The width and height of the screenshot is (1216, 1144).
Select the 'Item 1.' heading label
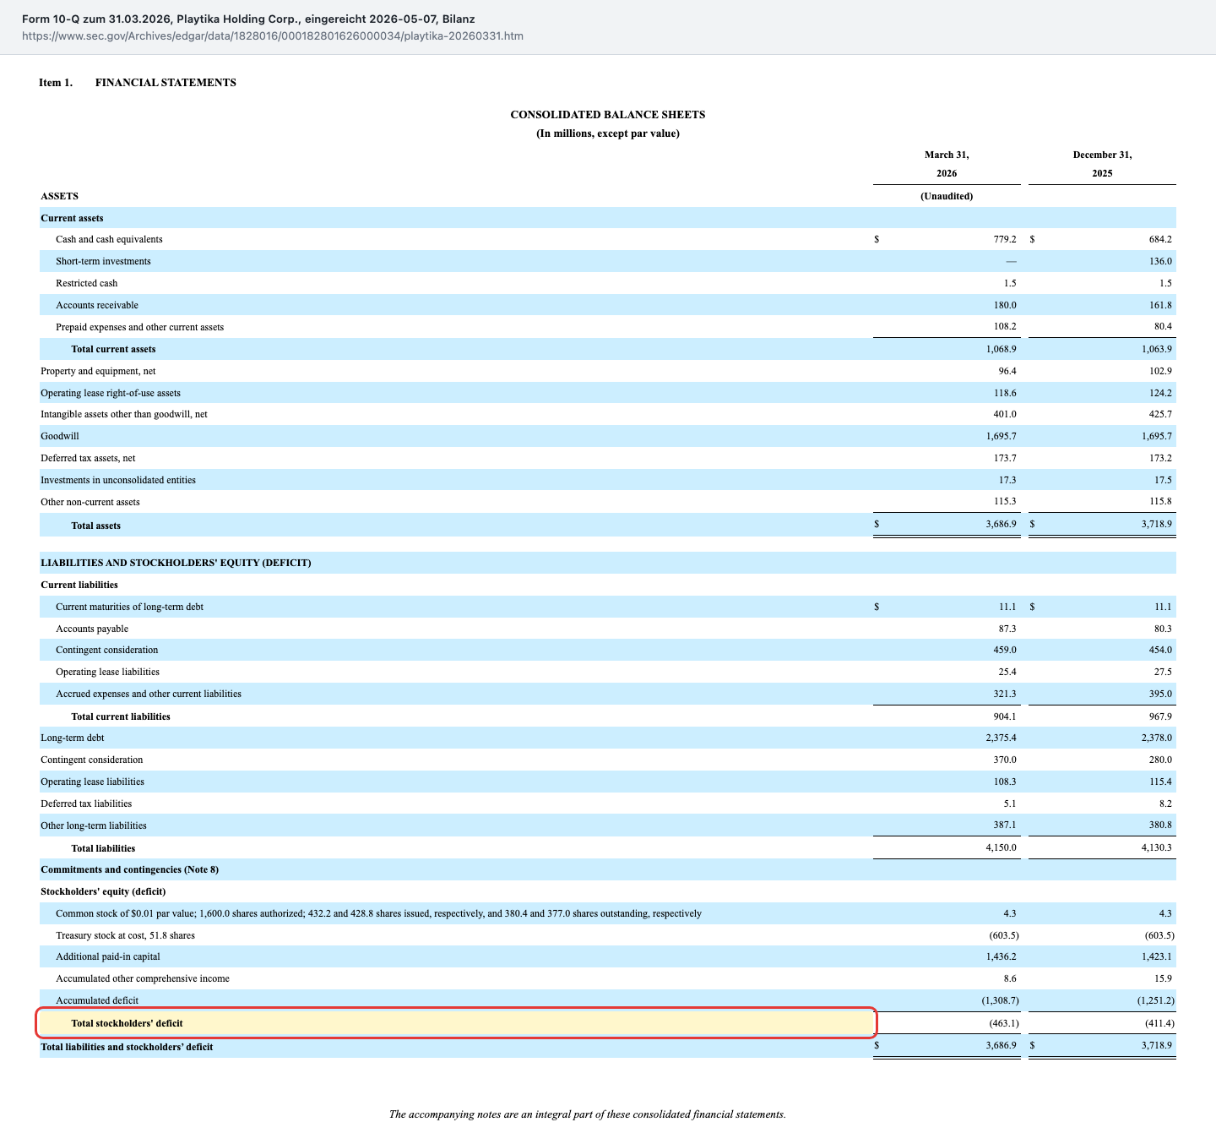click(x=56, y=82)
